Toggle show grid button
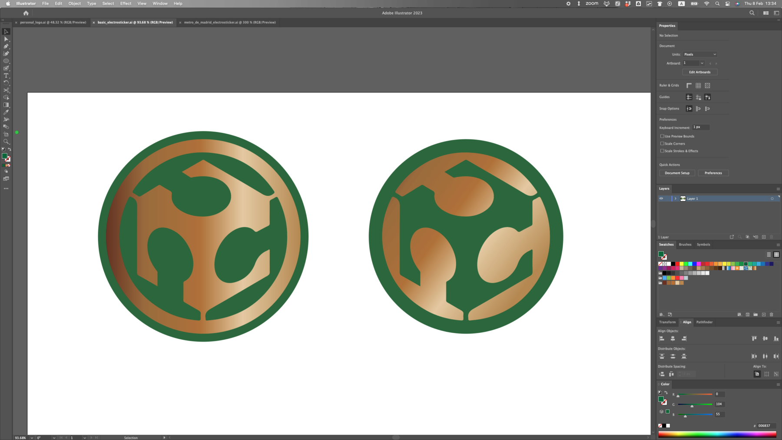This screenshot has height=440, width=782. click(698, 86)
